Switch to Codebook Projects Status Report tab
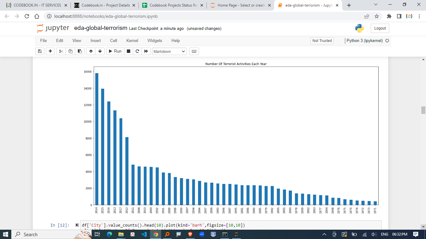 [x=172, y=5]
